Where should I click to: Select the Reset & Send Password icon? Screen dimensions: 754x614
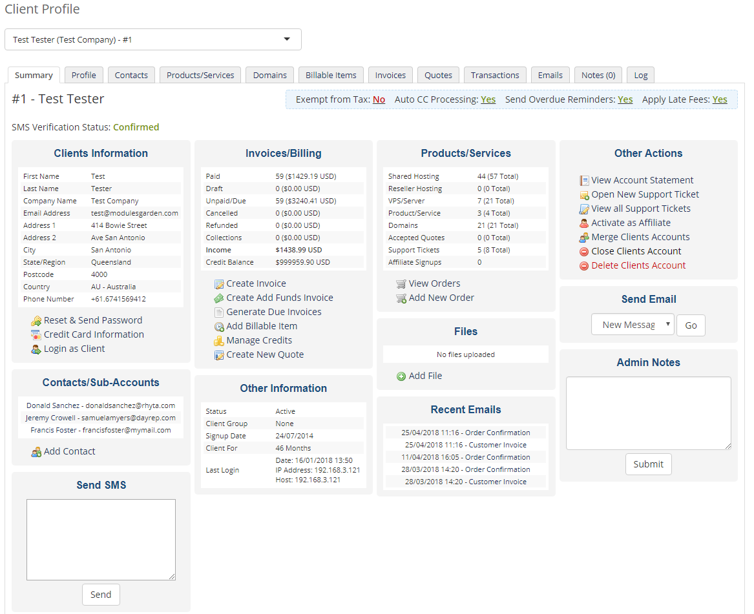37,320
